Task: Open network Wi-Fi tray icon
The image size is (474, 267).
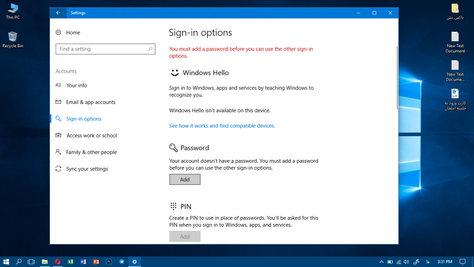Action: tap(399, 262)
